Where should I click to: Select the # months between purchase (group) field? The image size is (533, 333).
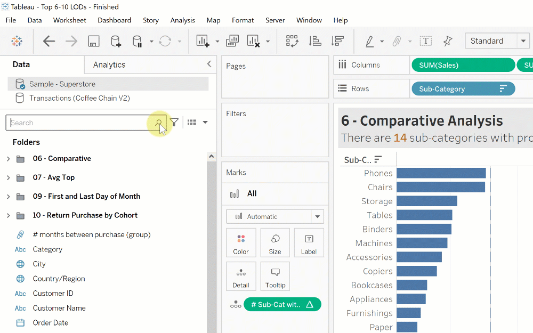(92, 235)
